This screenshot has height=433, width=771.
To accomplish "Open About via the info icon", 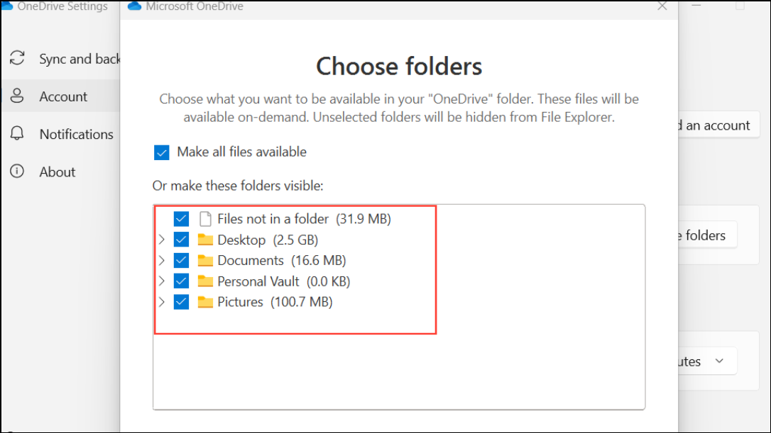I will point(17,171).
